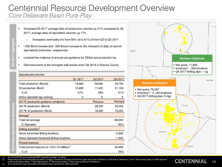Click 'Active operated rigs running' row label
222x167 pixels.
pyautogui.click(x=36, y=97)
